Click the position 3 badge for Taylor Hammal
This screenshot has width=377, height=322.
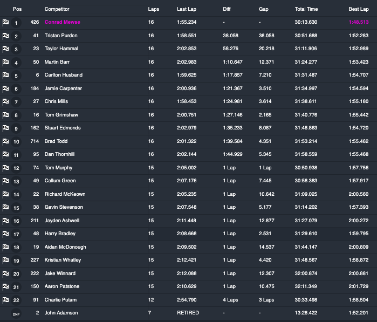click(16, 50)
